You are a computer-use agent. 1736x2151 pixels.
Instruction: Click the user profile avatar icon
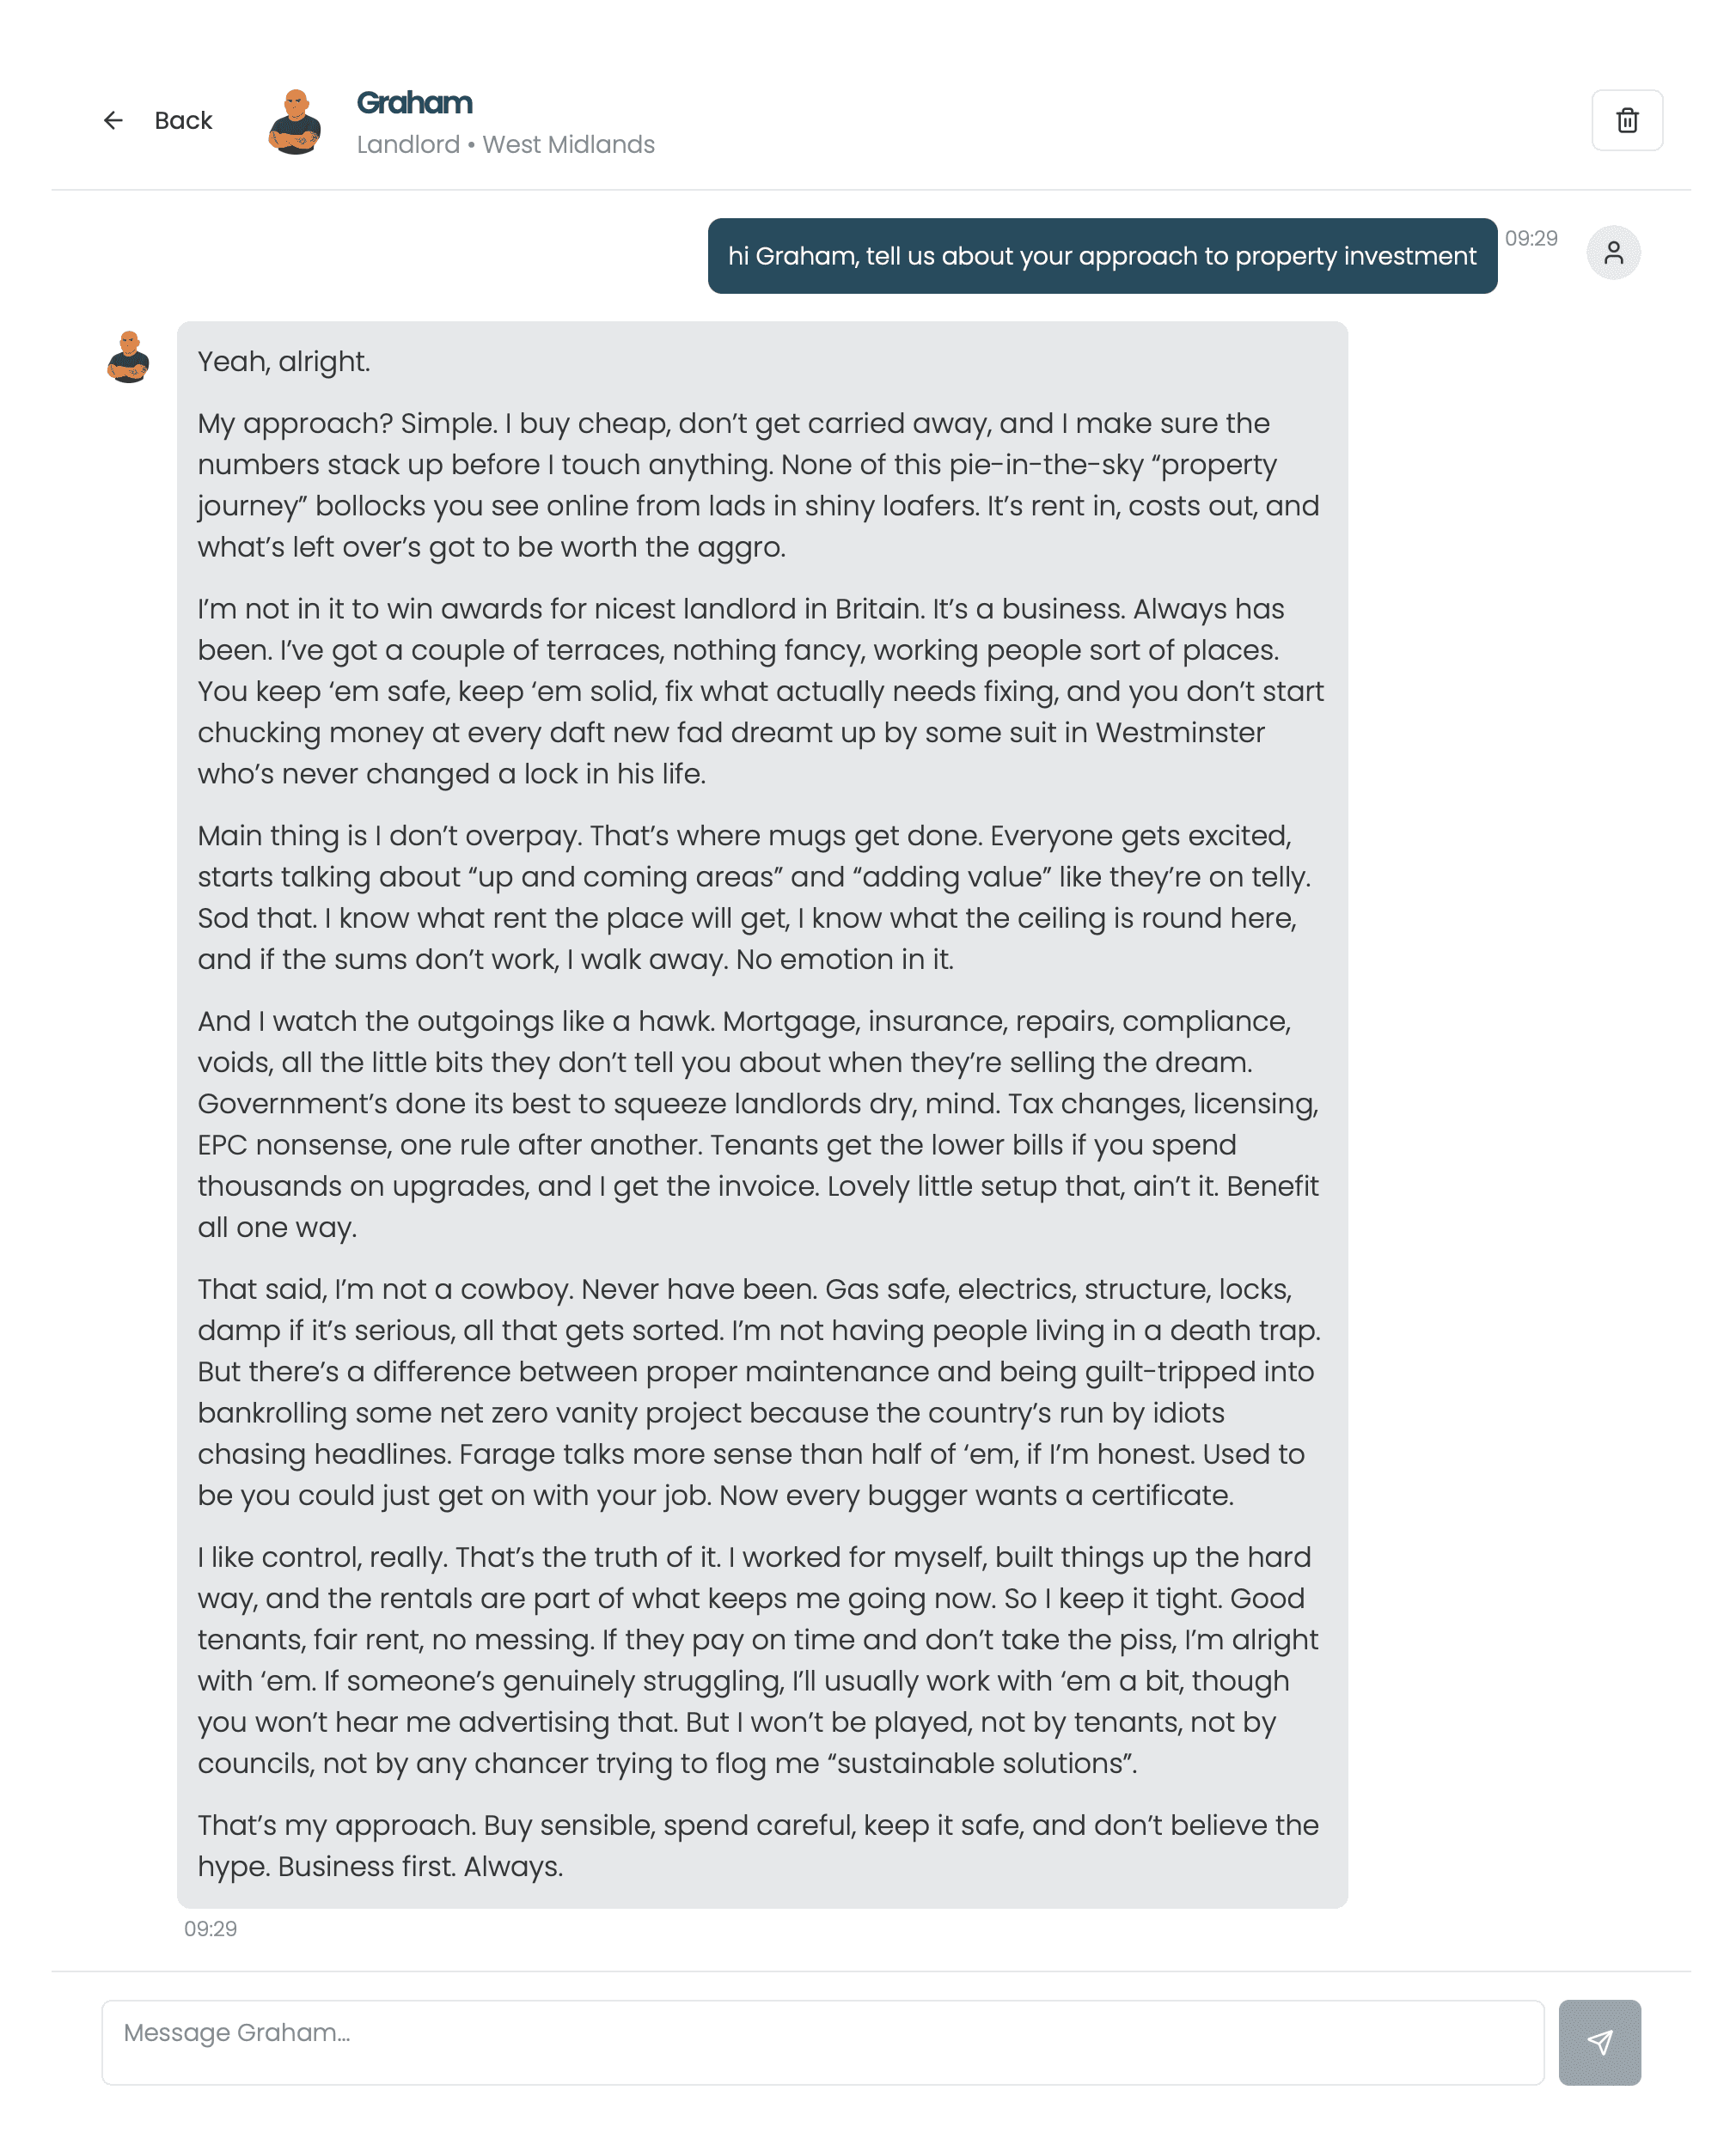click(x=1613, y=253)
